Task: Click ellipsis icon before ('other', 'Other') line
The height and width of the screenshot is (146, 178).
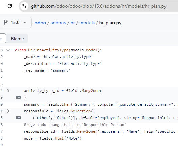Action: point(18,118)
